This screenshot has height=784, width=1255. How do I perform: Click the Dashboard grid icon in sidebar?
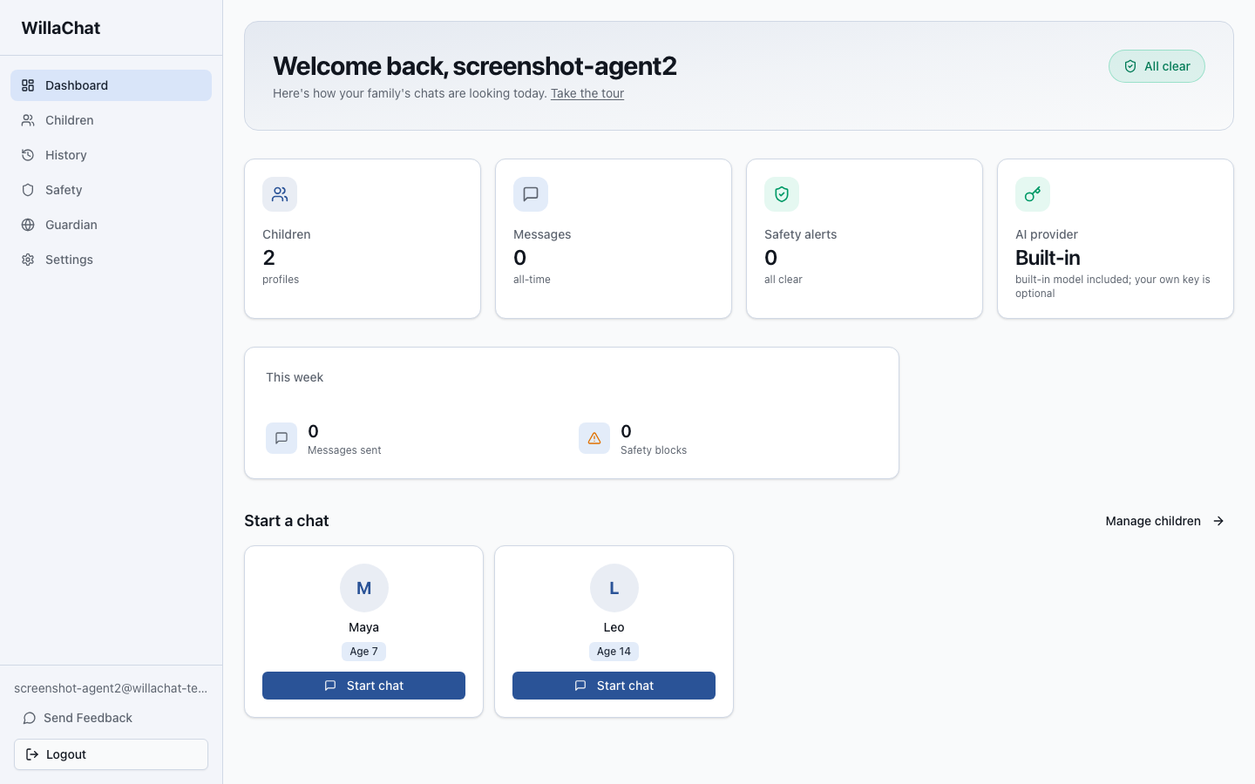28,85
